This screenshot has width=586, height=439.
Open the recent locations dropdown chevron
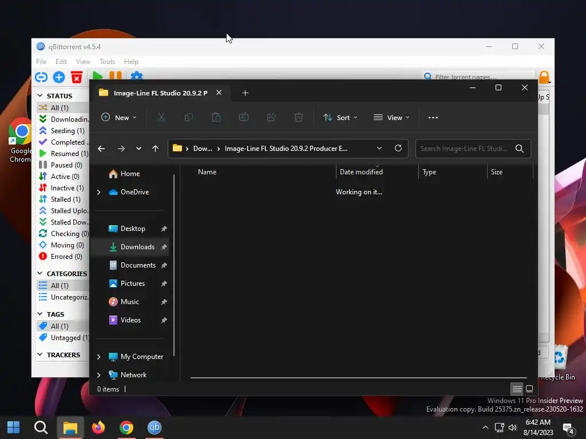pyautogui.click(x=138, y=149)
